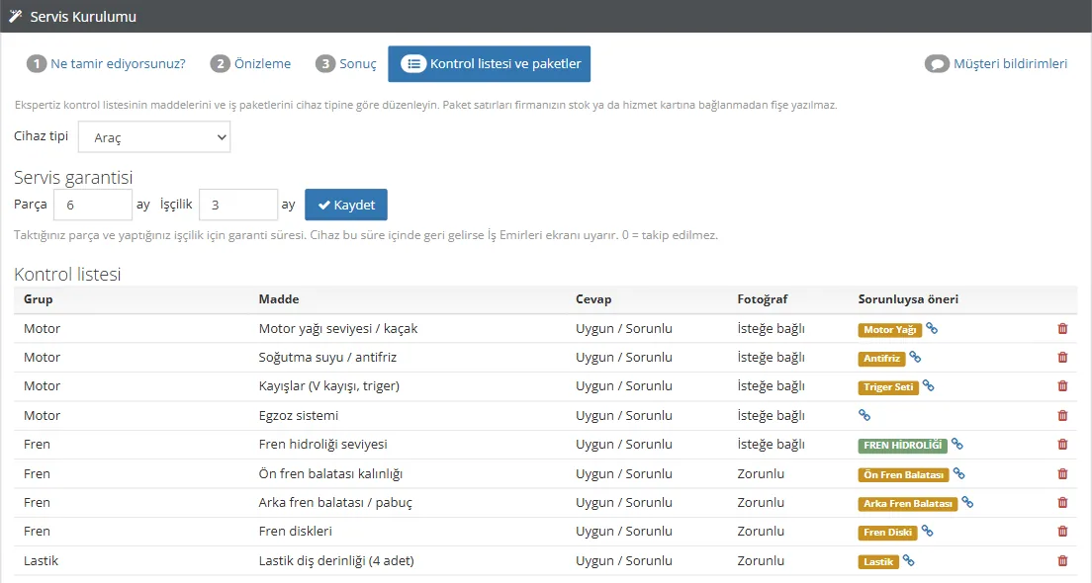Click the Arka Fren Balatası suggestion tag
The height and width of the screenshot is (583, 1092).
coord(907,504)
